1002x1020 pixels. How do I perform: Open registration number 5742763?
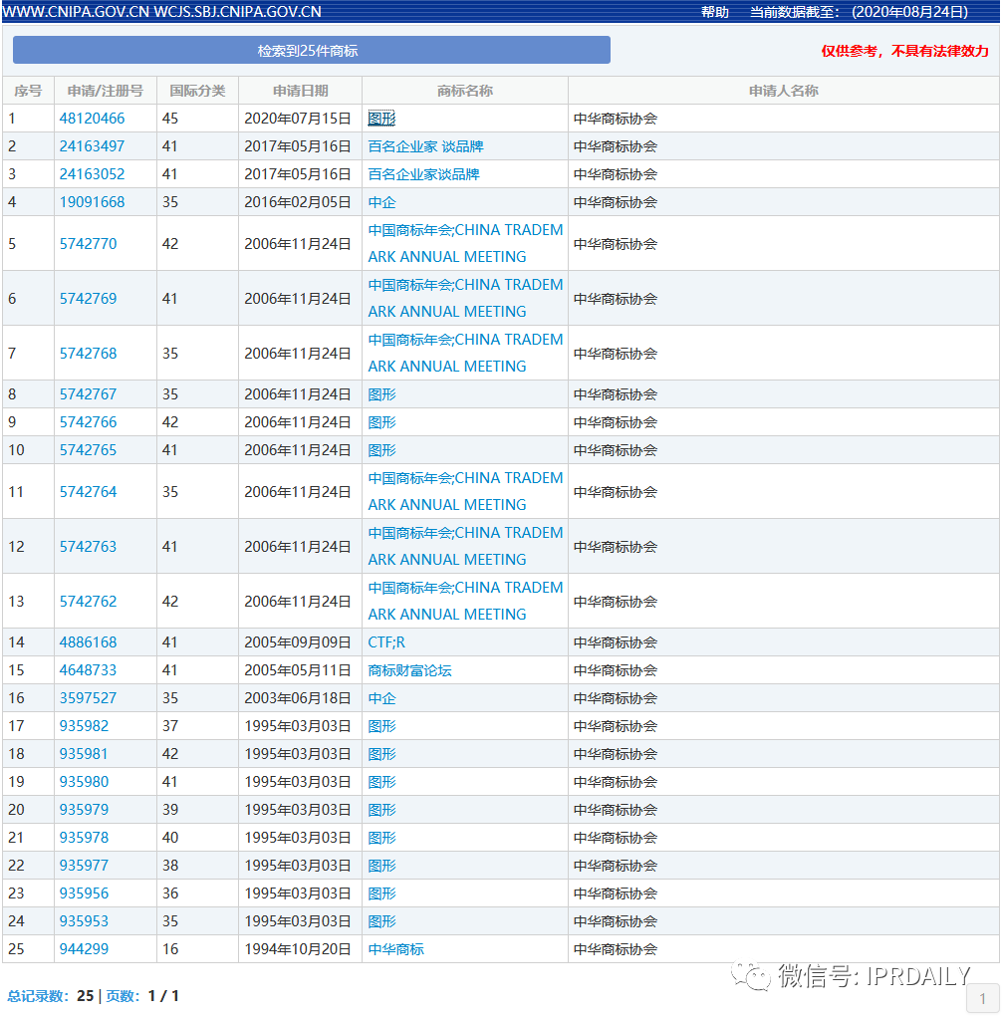[x=88, y=547]
